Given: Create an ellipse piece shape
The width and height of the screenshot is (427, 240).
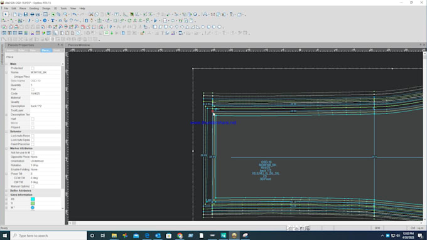Looking at the screenshot, I should (203, 27).
